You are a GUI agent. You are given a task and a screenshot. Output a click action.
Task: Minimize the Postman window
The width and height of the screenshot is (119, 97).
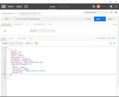click(105, 2)
